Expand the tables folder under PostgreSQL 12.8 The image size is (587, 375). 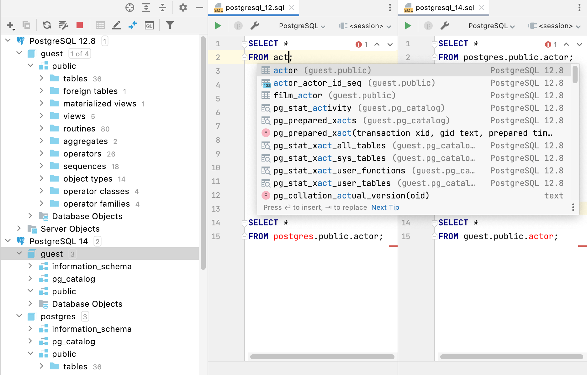pyautogui.click(x=41, y=78)
